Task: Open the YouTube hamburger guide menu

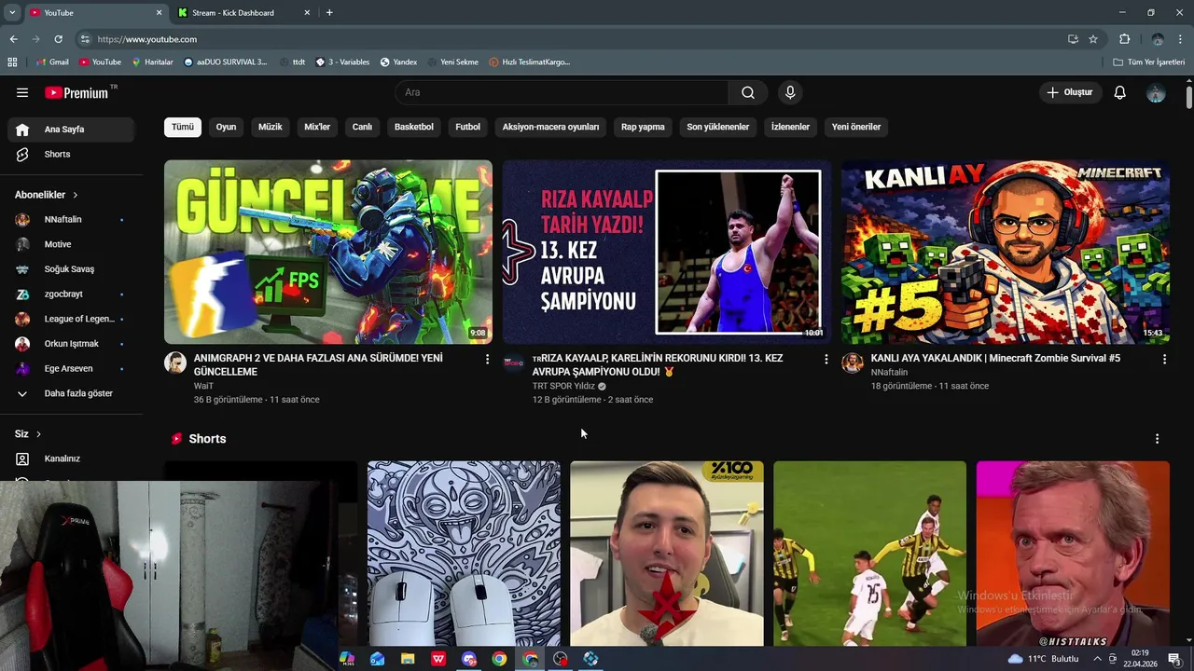Action: 22,92
